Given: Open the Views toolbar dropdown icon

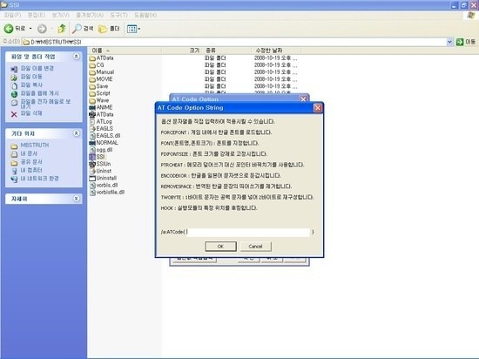Looking at the screenshot, I should (133, 29).
